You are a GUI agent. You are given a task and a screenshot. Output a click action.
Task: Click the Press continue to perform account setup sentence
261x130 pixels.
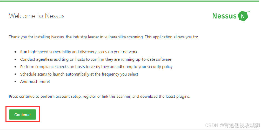[99, 96]
